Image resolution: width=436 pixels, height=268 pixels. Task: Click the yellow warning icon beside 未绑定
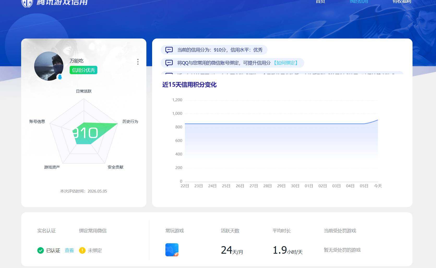[82, 250]
